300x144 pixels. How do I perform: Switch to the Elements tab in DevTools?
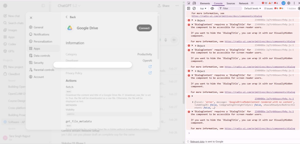pyautogui.click(x=205, y=3)
